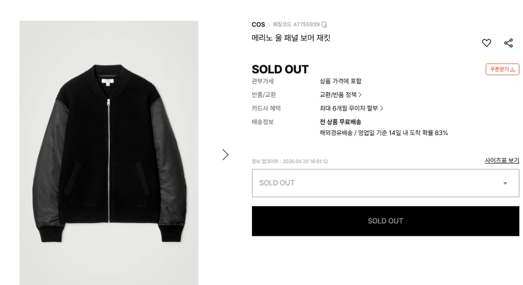Click the chevron beside 최대 6개월 무이자 할부

point(382,108)
